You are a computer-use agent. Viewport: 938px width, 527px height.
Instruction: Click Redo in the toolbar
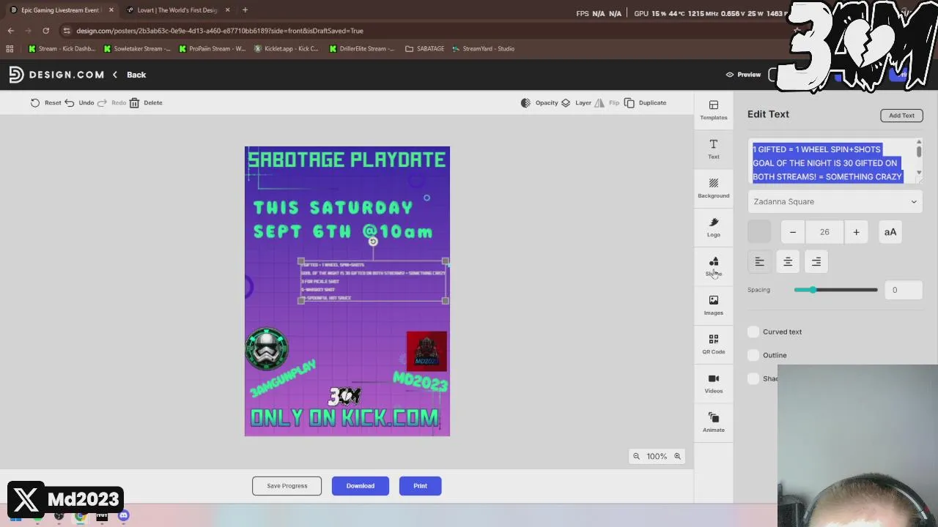pyautogui.click(x=111, y=102)
